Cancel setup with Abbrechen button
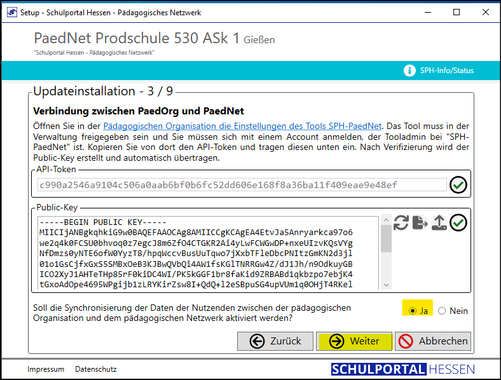 (433, 341)
